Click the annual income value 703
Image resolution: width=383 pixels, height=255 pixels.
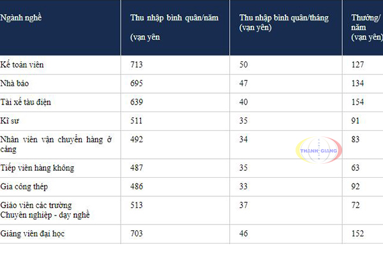pos(136,233)
